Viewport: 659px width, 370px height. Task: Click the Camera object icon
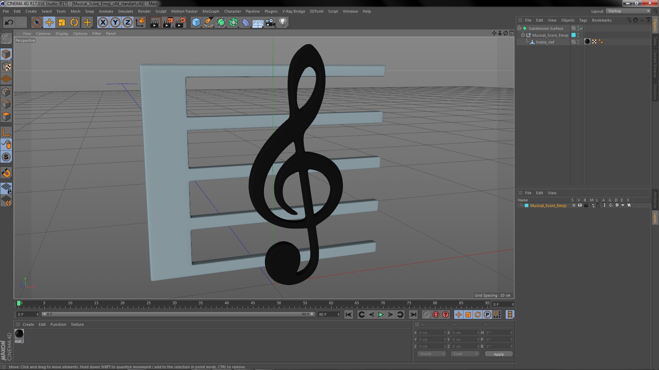pos(270,23)
